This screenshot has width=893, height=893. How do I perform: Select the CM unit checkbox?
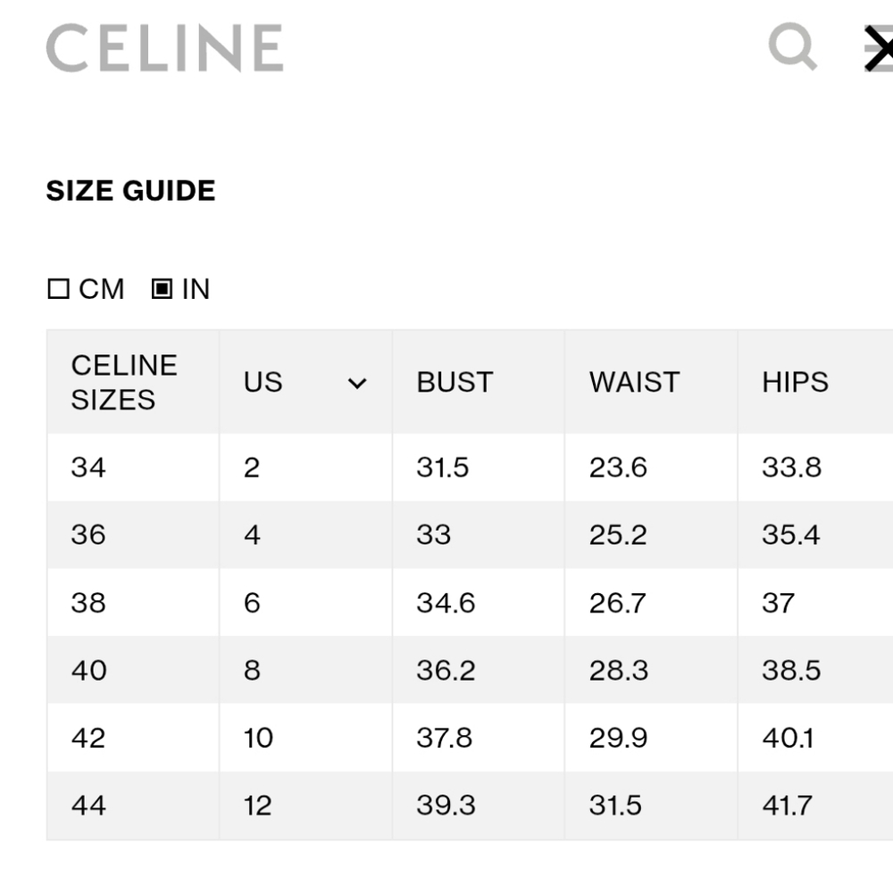click(x=58, y=289)
